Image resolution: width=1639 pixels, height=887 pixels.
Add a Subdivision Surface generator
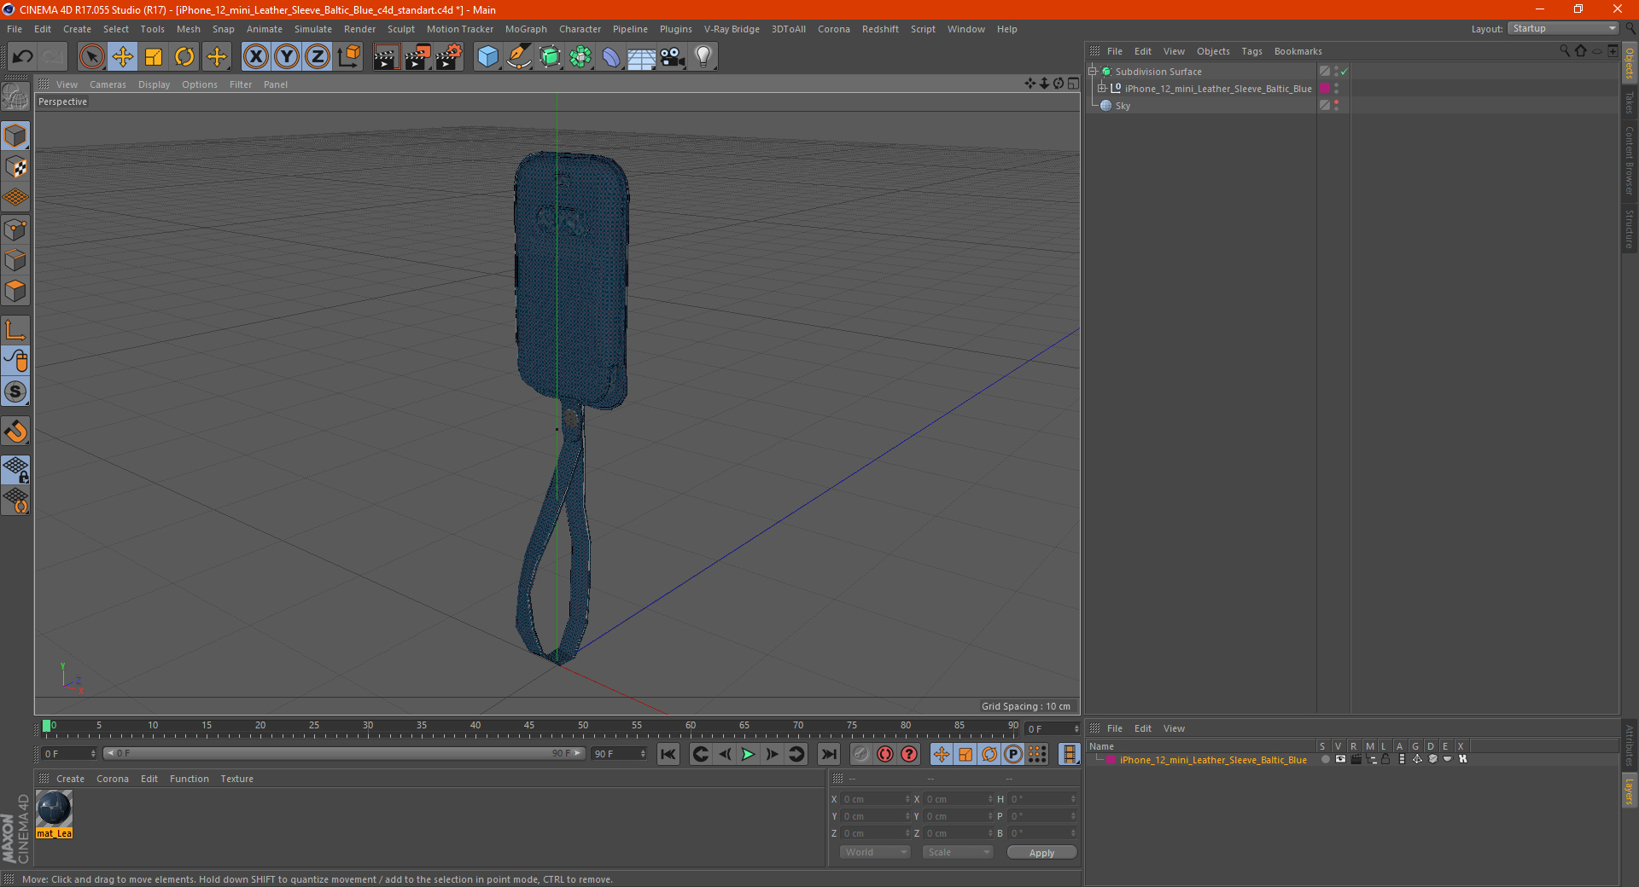(550, 57)
